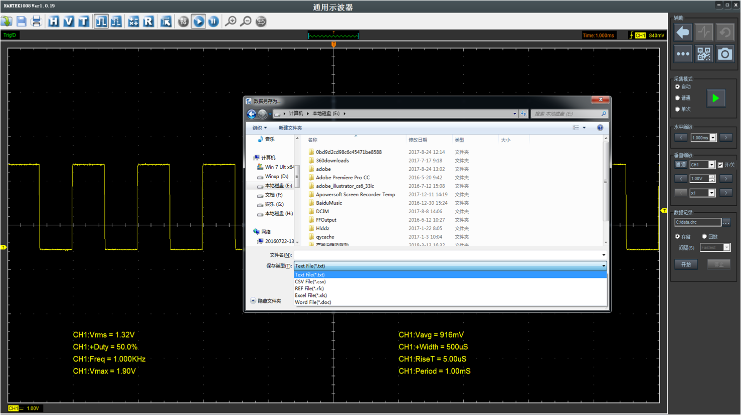This screenshot has height=415, width=741.
Task: Click the 新建文件夹 button
Action: tap(290, 128)
